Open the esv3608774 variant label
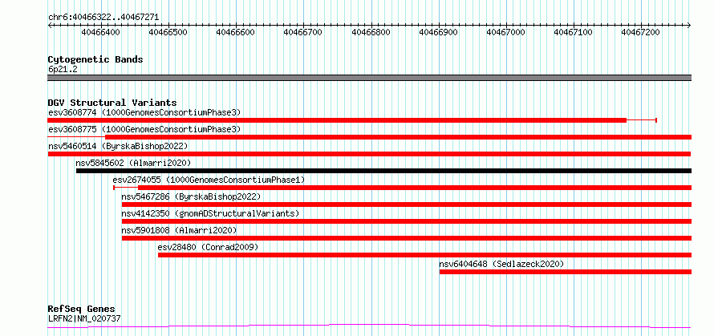Image resolution: width=714 pixels, height=336 pixels. pyautogui.click(x=144, y=112)
